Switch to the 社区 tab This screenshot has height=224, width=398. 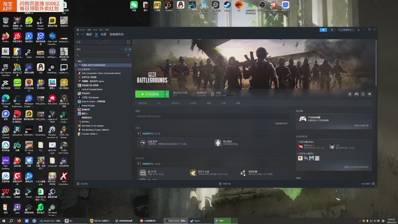point(103,34)
